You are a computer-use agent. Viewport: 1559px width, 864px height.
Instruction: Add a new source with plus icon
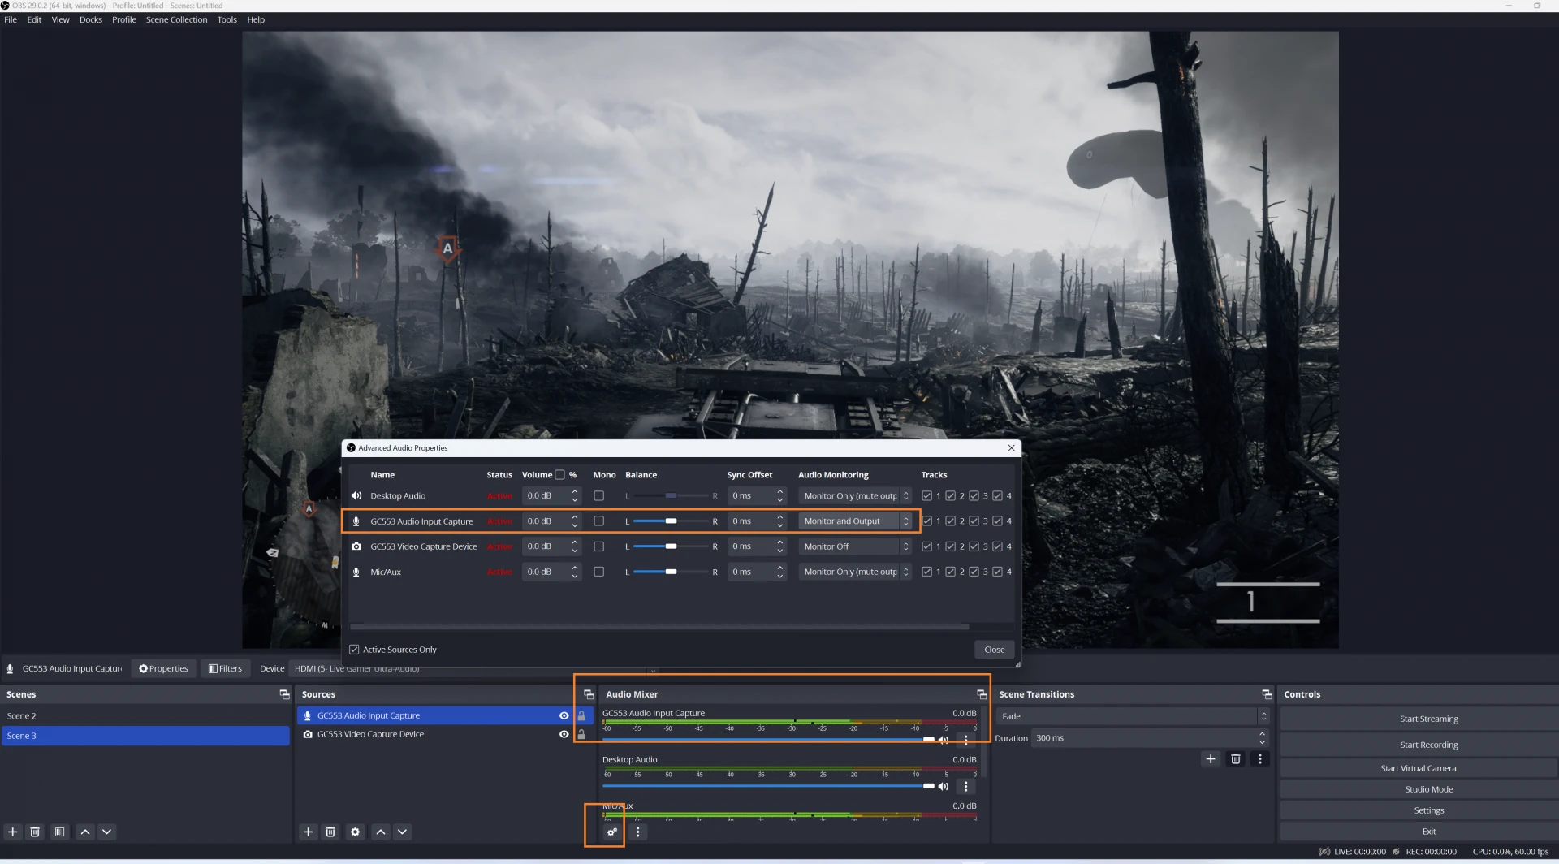(x=308, y=832)
